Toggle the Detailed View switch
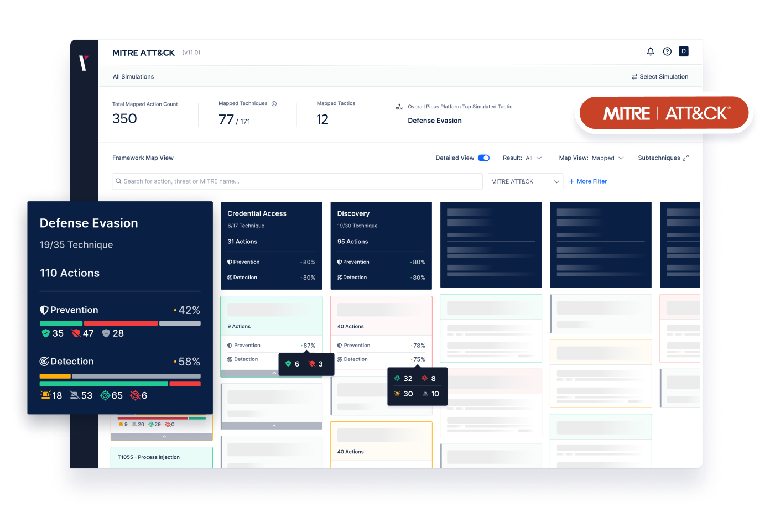Viewport: 770px width, 507px height. coord(483,158)
